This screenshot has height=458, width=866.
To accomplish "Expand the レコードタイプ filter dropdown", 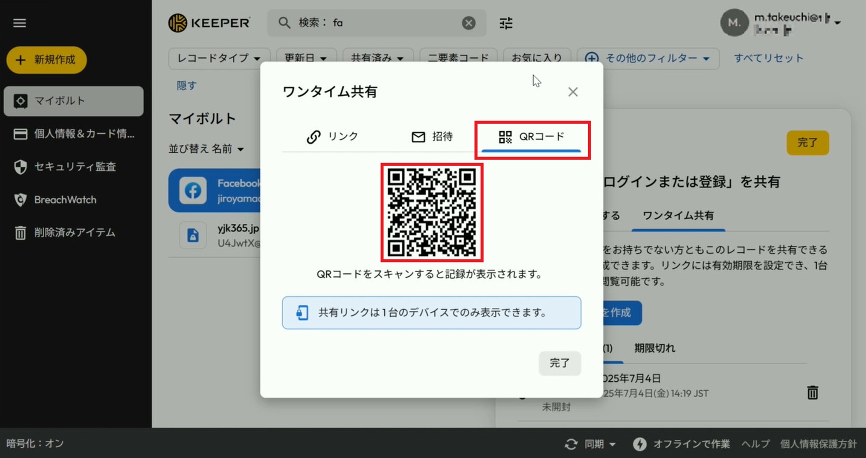I will 219,58.
